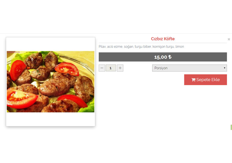Viewport: 232px width, 163px height.
Task: Click the 15,00 price bar
Action: pyautogui.click(x=163, y=57)
